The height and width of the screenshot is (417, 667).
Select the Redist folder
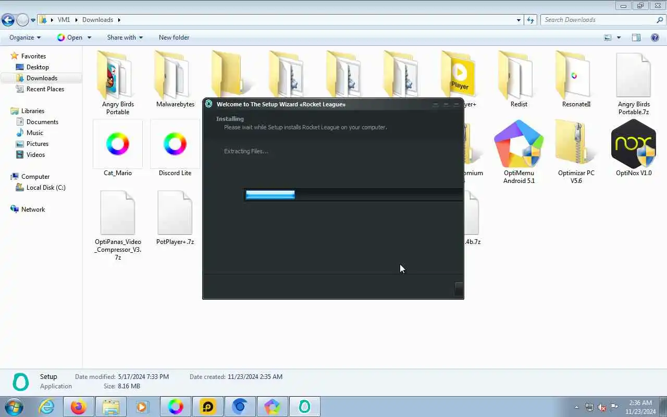tap(519, 79)
